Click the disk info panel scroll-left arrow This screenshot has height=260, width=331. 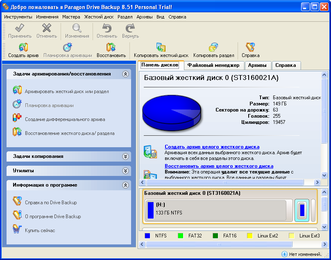tap(143, 182)
